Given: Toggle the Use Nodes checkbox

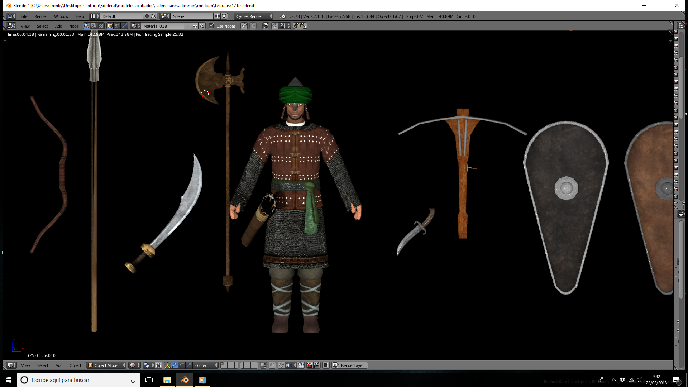Looking at the screenshot, I should (x=211, y=26).
